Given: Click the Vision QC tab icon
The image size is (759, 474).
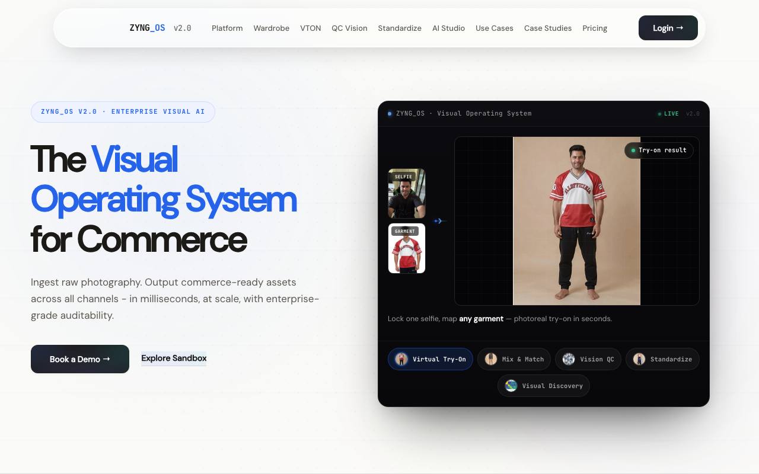Looking at the screenshot, I should (569, 359).
